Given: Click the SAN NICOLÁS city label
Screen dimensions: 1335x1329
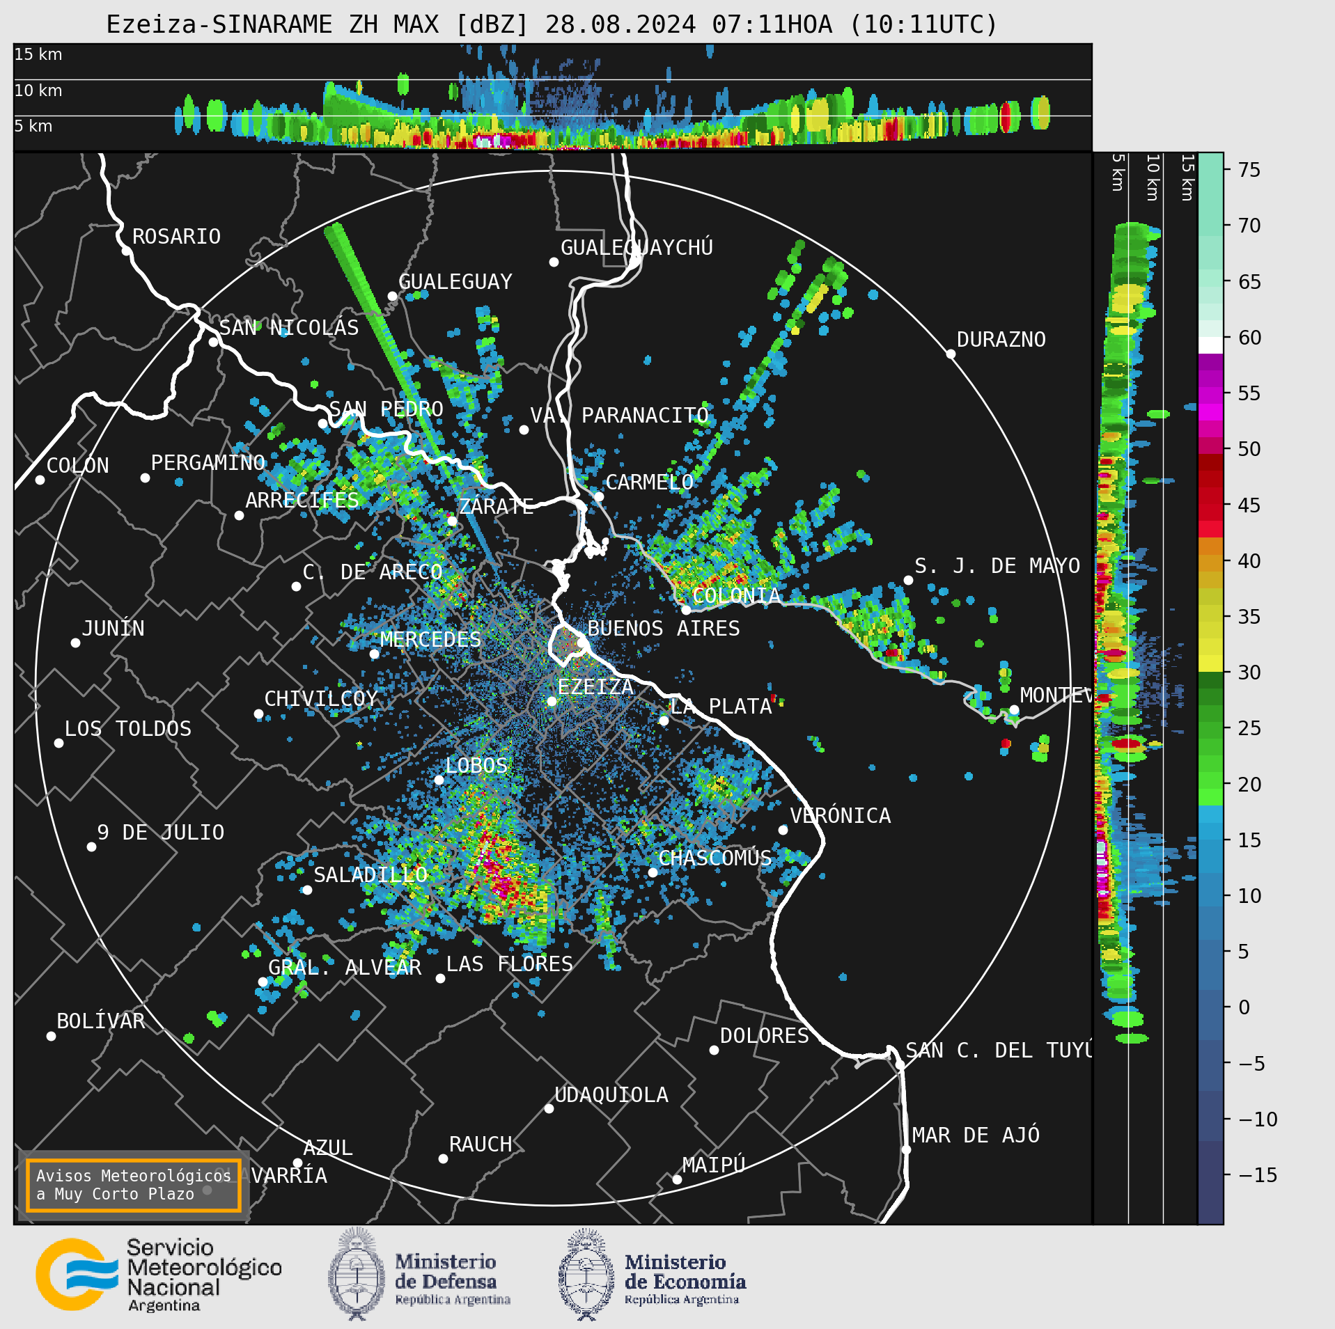Looking at the screenshot, I should pyautogui.click(x=288, y=327).
